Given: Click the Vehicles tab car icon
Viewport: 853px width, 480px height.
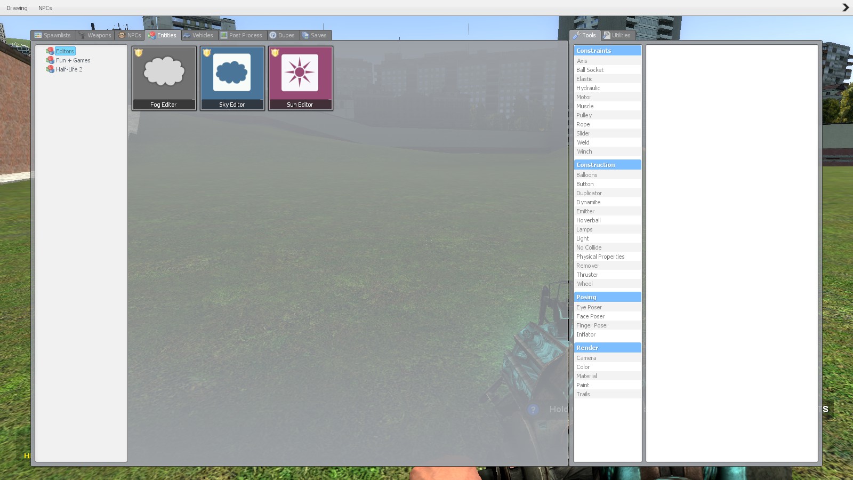Looking at the screenshot, I should pos(187,35).
